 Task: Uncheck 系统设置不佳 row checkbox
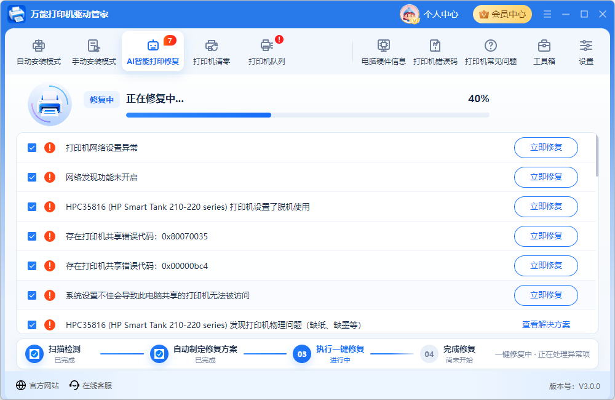(32, 295)
